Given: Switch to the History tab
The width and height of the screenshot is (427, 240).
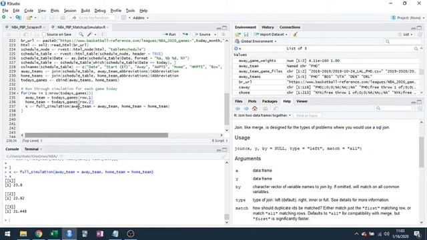Looking at the screenshot, I should pyautogui.click(x=268, y=27).
